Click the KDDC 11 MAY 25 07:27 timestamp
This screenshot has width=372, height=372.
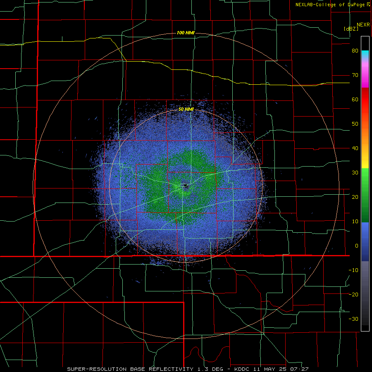click(x=271, y=369)
